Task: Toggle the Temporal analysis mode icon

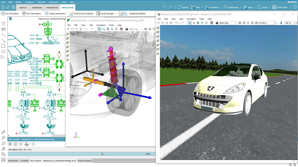Action: coord(121,13)
